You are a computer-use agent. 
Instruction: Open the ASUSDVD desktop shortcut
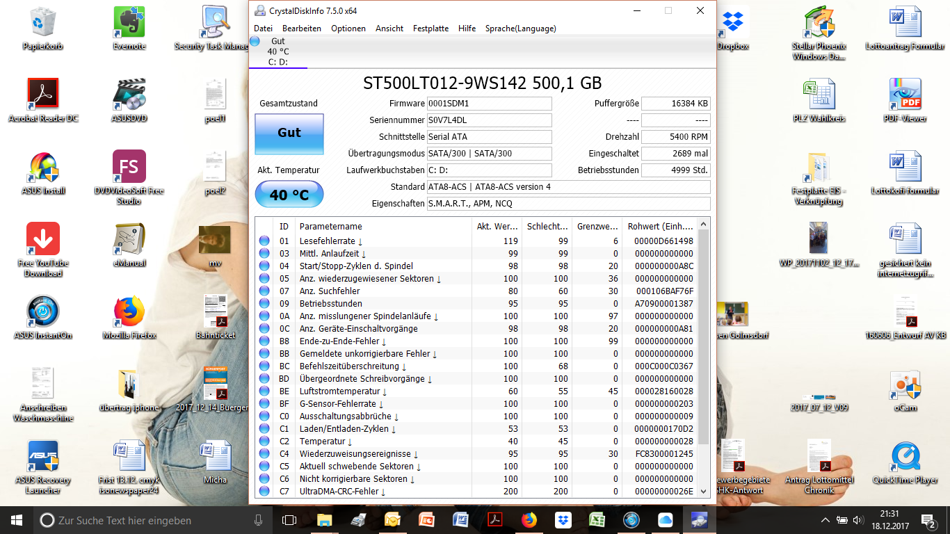coord(129,100)
